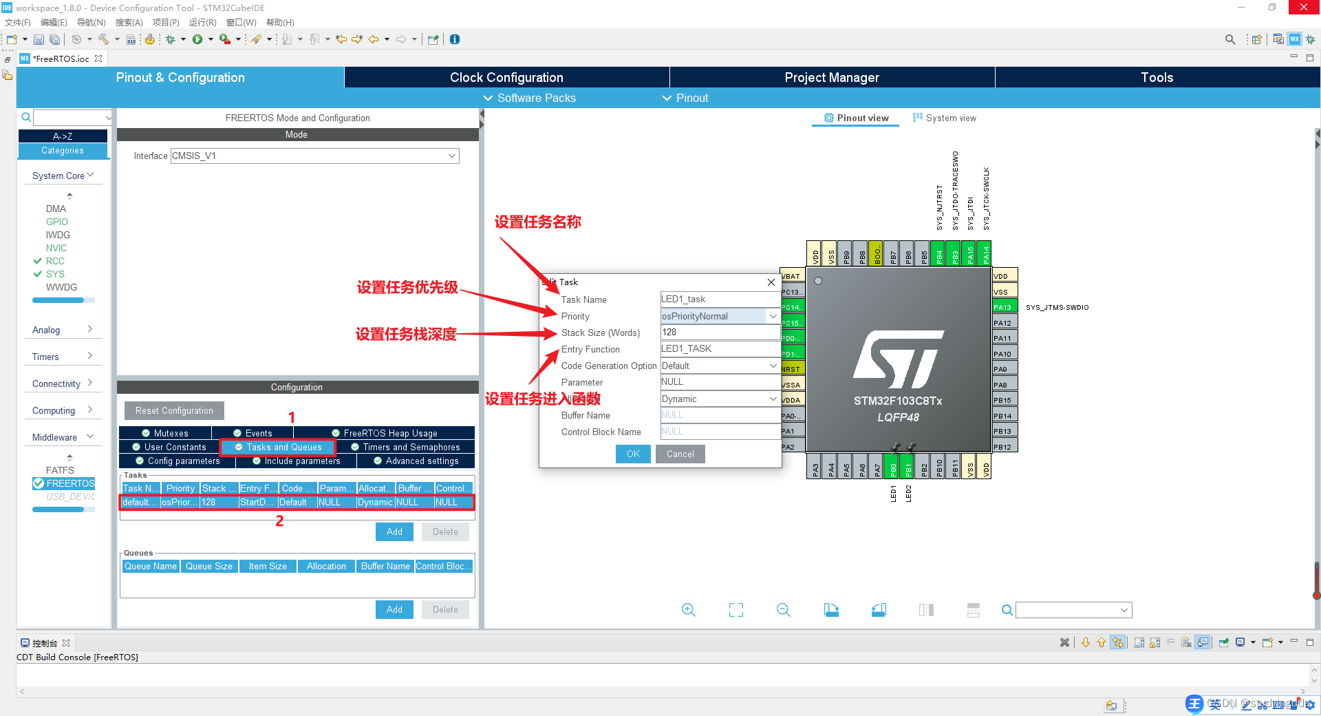1321x716 pixels.
Task: Click the hammer Build icon
Action: pyautogui.click(x=103, y=39)
